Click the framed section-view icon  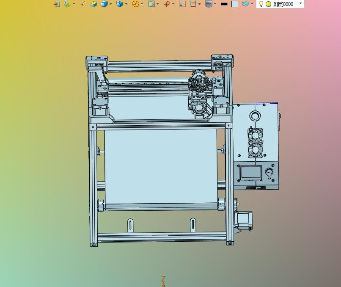(151, 4)
